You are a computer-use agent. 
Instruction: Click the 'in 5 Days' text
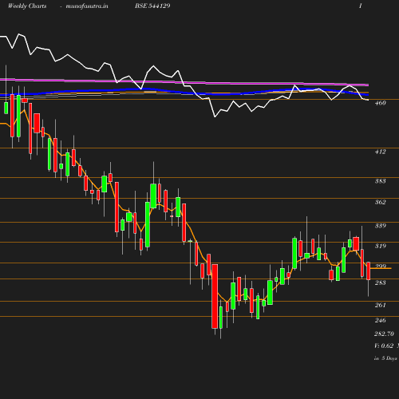[385, 358]
